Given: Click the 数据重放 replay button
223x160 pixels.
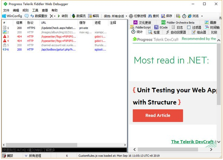Looking at the screenshot, I should 39,16.
